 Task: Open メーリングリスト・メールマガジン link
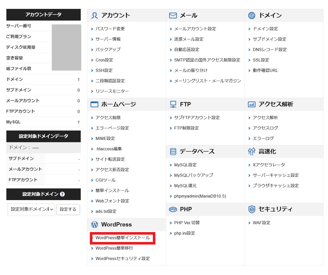pyautogui.click(x=208, y=81)
